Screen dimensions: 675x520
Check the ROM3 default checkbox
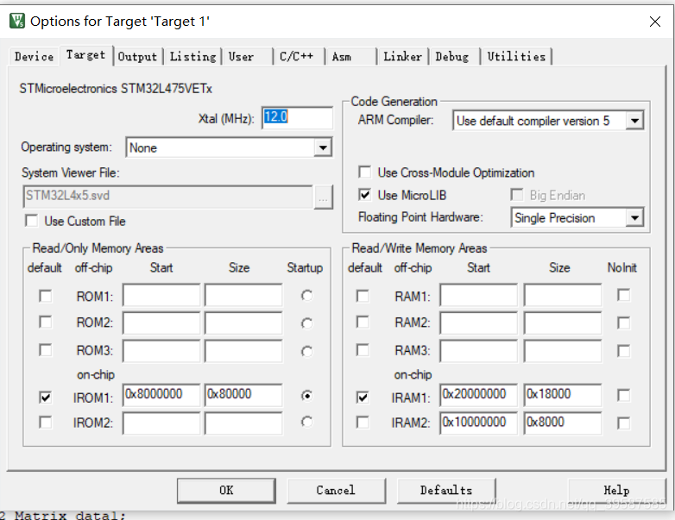click(x=45, y=349)
